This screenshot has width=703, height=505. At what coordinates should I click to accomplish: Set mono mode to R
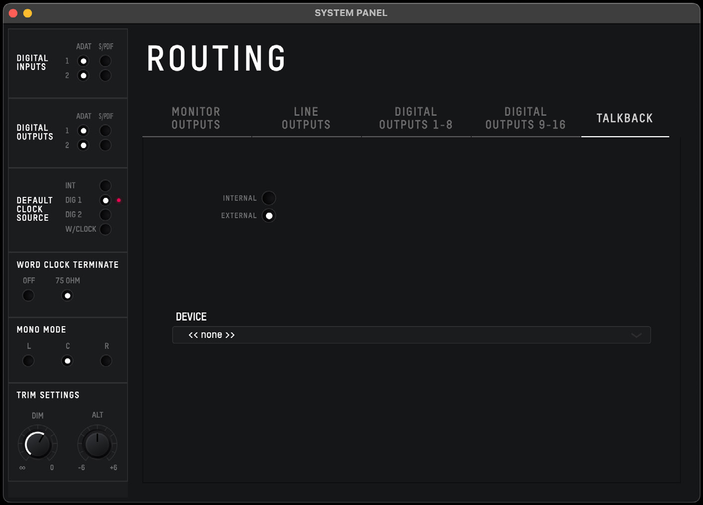tap(106, 361)
